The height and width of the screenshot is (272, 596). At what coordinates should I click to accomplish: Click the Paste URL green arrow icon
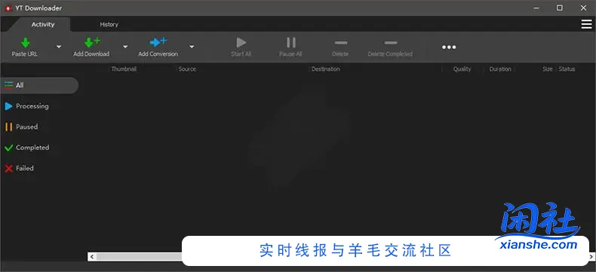point(25,42)
